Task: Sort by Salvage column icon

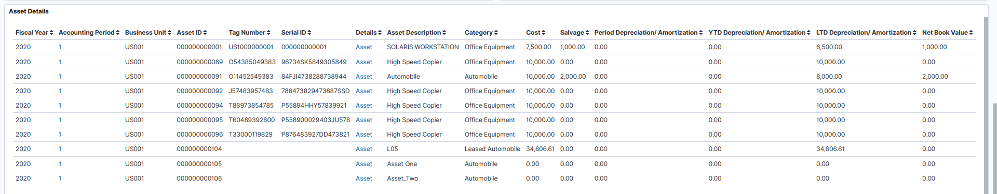Action: click(587, 33)
